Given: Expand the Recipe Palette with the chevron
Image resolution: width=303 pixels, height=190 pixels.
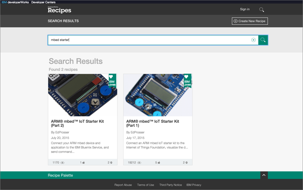Looking at the screenshot, I should tap(264, 175).
